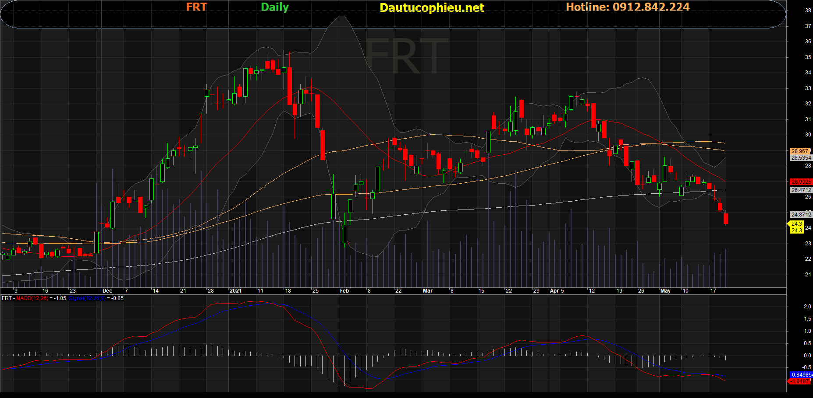Image resolution: width=813 pixels, height=398 pixels.
Task: Jump to Dec on the date axis
Action: [107, 291]
